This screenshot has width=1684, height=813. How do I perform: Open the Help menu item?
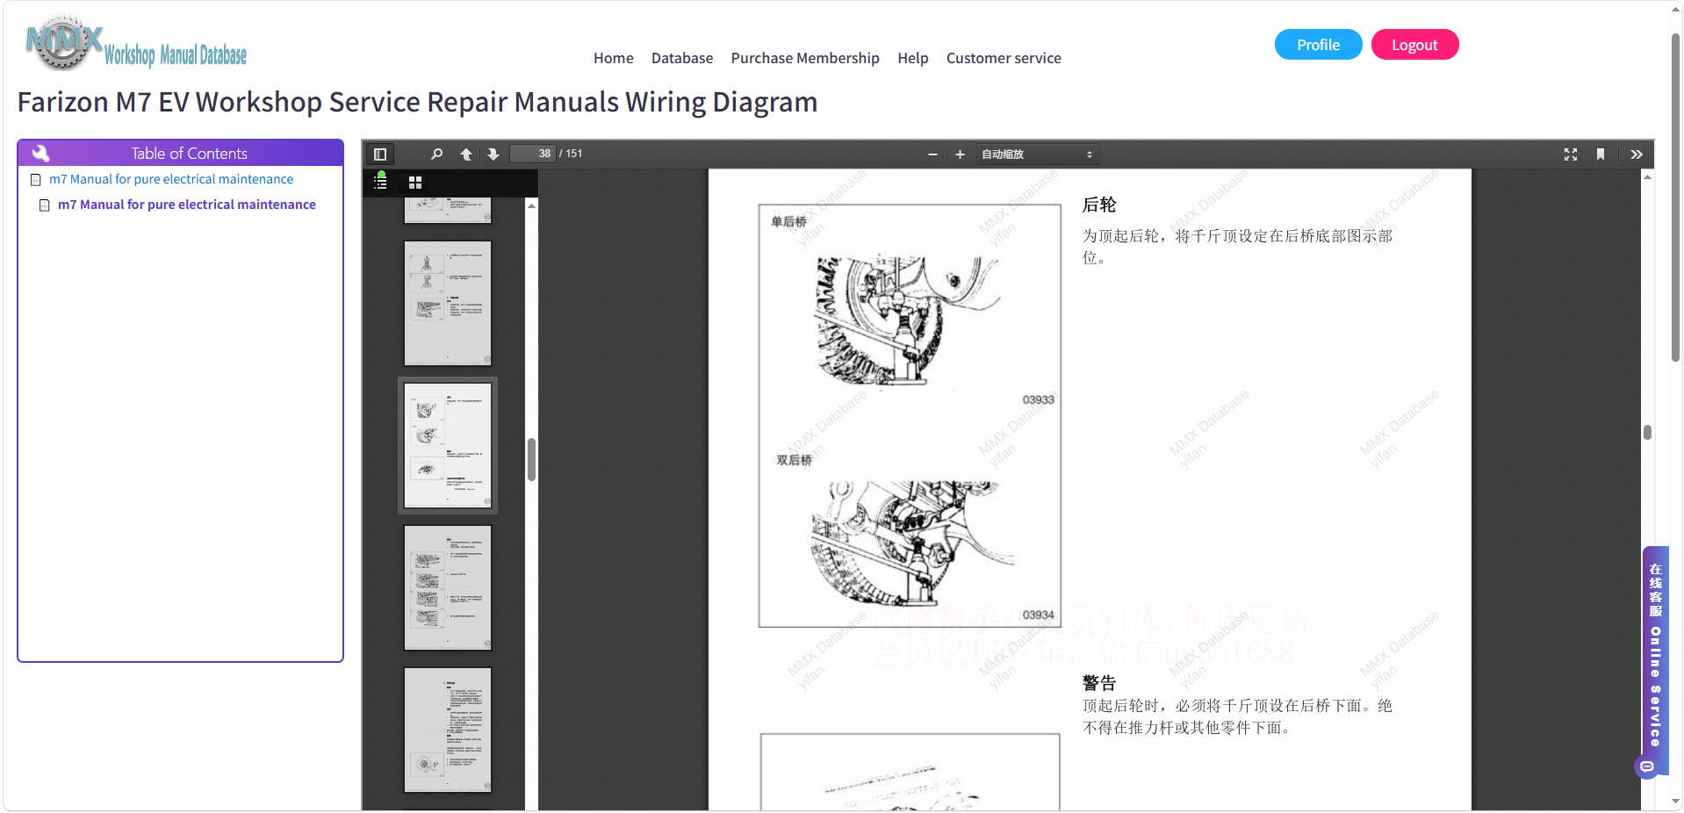[x=913, y=58]
